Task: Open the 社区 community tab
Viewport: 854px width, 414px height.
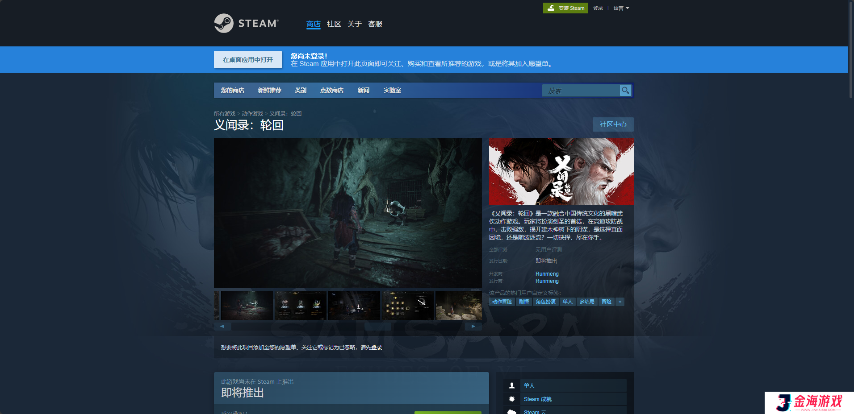Action: pyautogui.click(x=334, y=24)
